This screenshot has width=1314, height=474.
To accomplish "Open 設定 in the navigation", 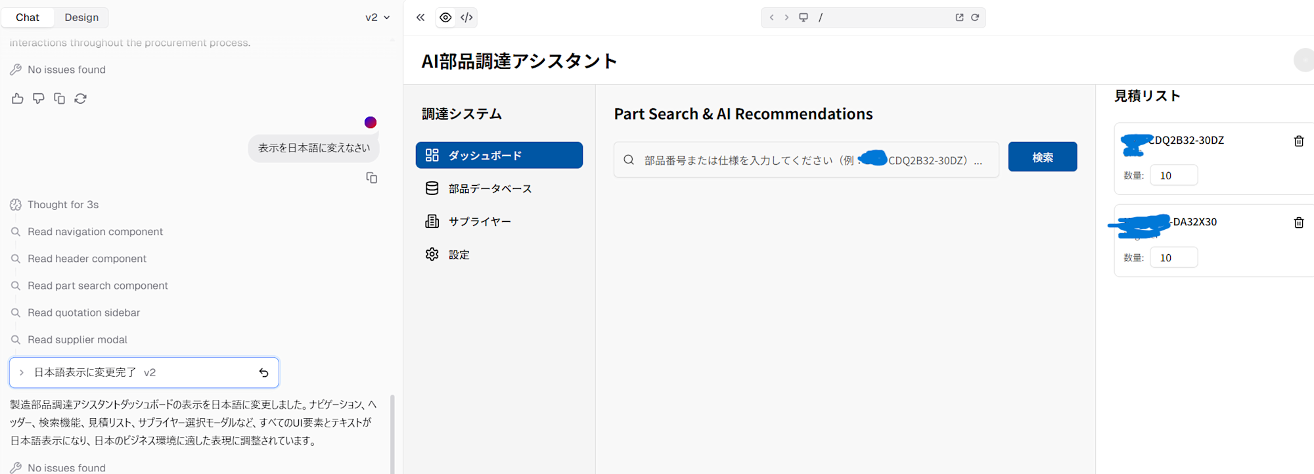I will pyautogui.click(x=499, y=254).
